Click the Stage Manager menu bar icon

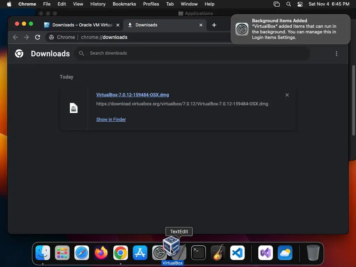point(276,4)
